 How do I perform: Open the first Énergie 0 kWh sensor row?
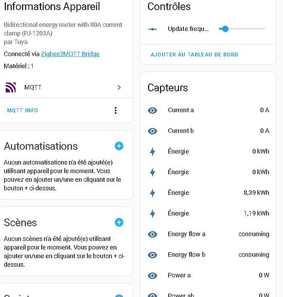coord(208,151)
